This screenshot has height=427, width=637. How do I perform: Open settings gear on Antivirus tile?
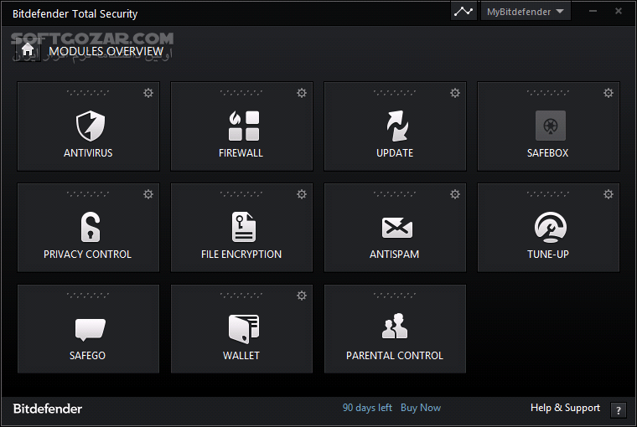tap(148, 93)
